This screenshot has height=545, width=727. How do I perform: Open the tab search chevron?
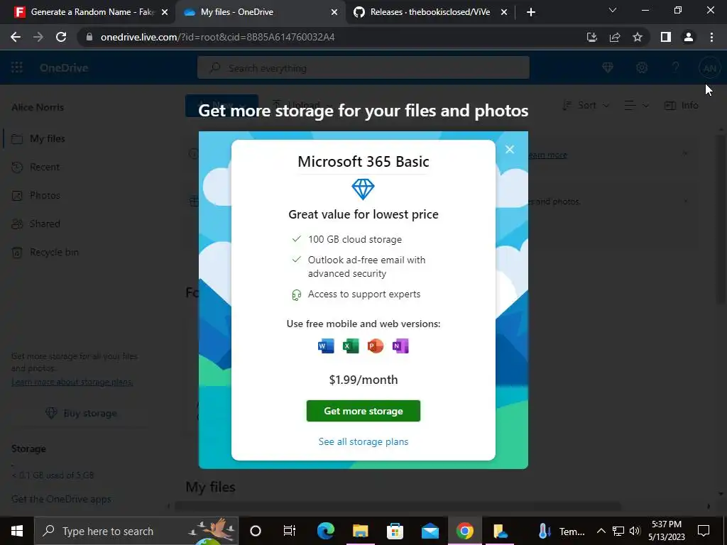[613, 10]
